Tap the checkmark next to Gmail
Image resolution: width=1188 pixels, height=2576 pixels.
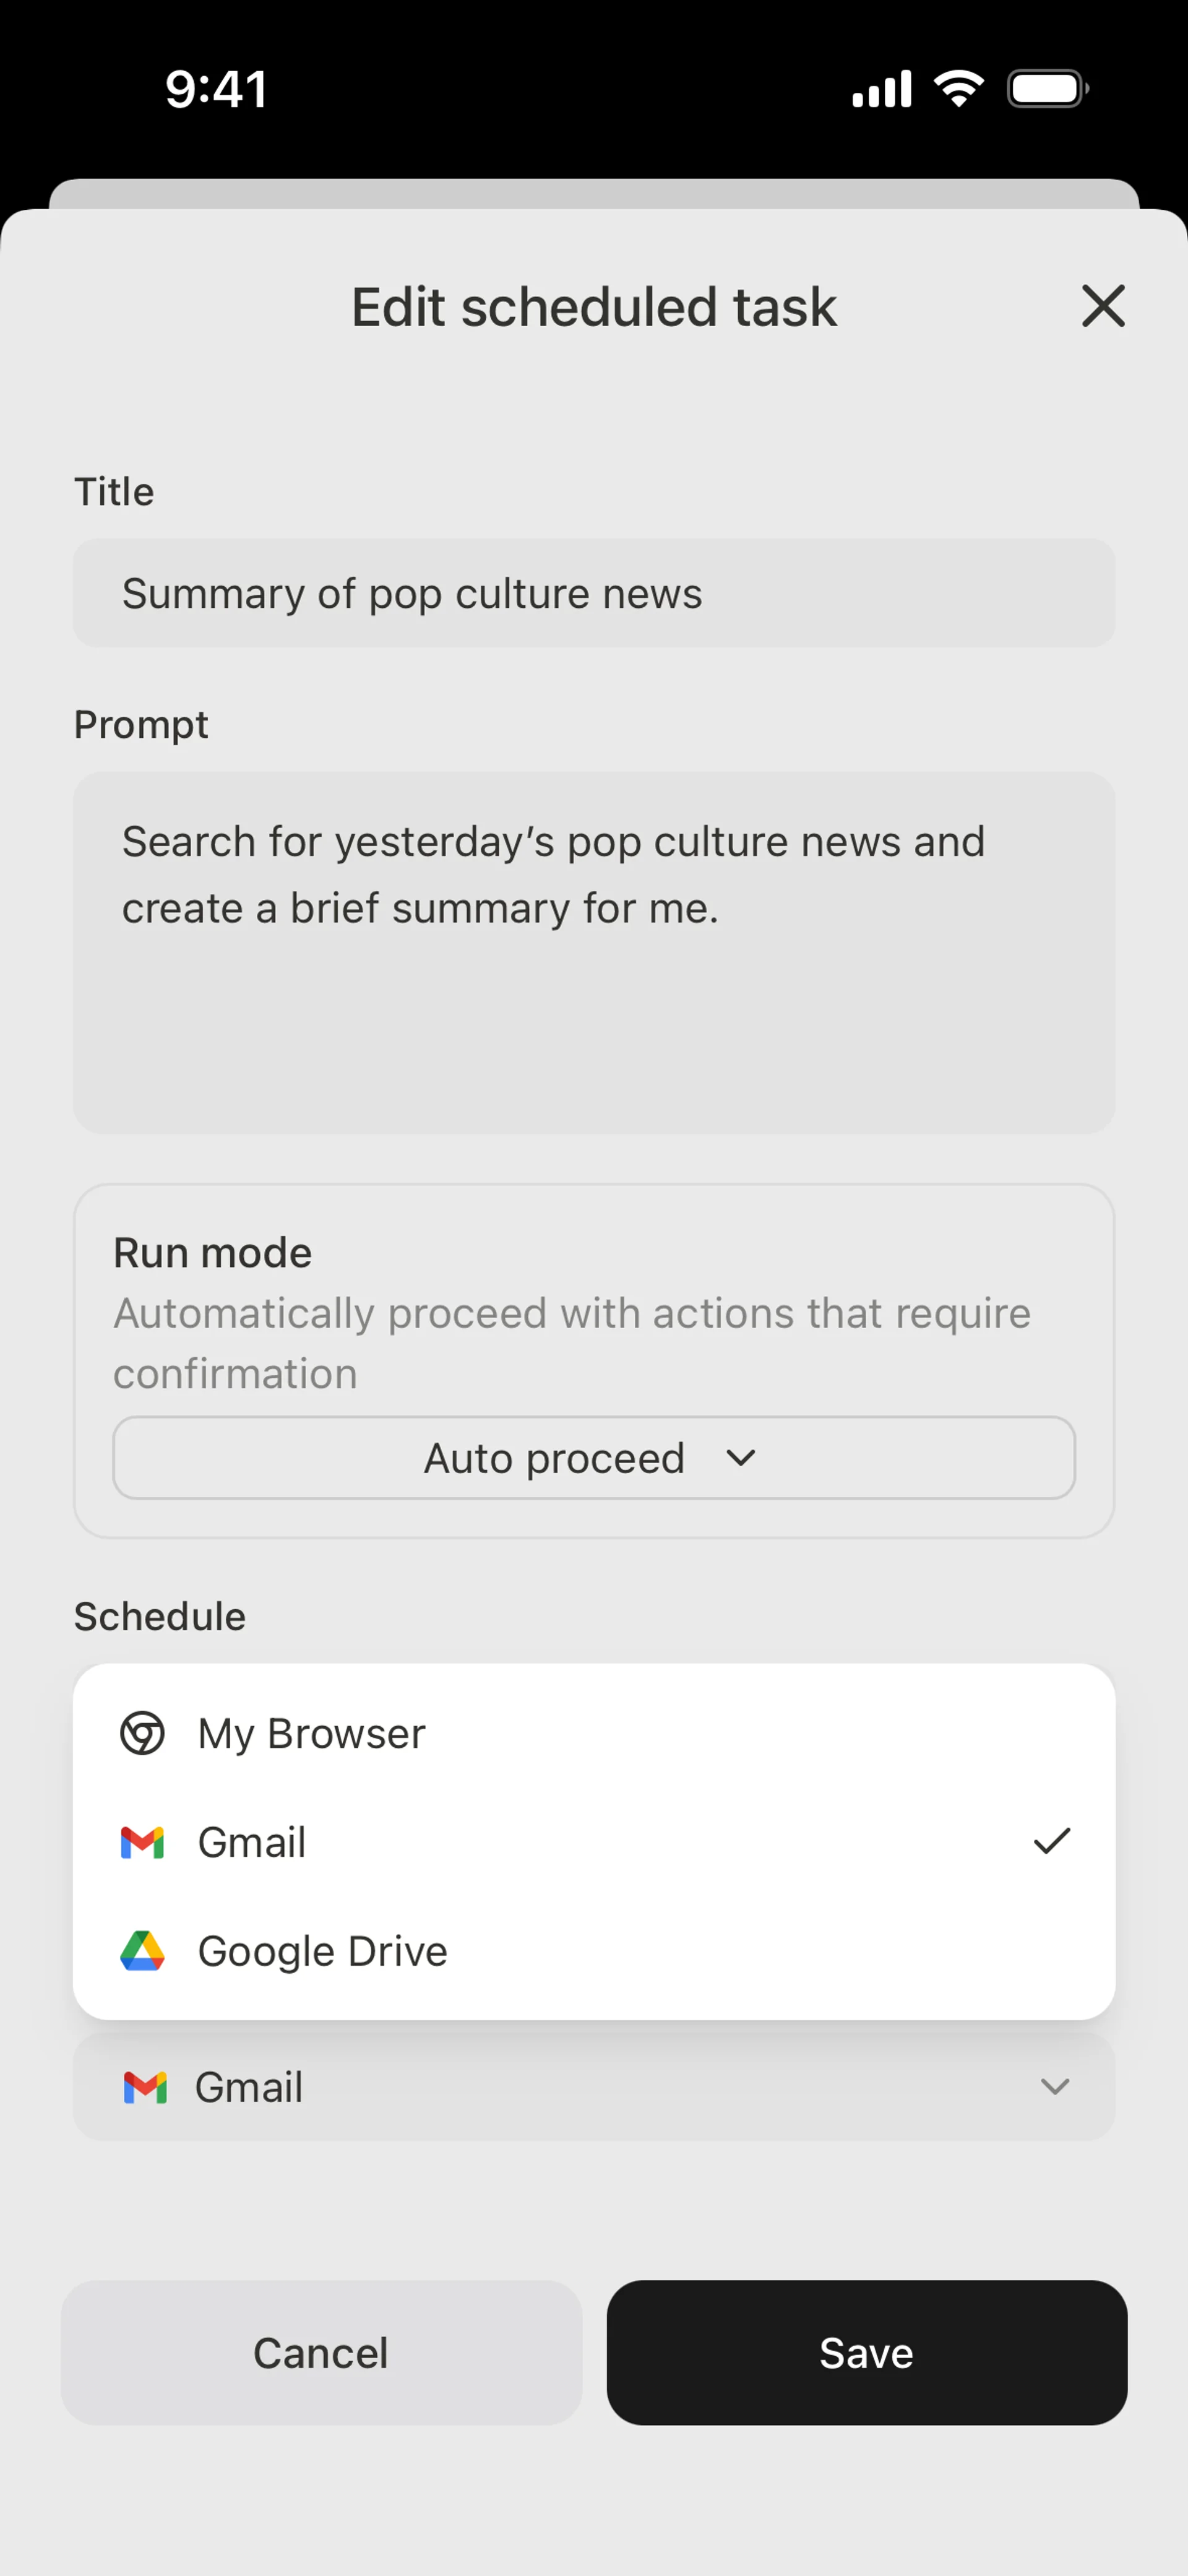(x=1051, y=1841)
